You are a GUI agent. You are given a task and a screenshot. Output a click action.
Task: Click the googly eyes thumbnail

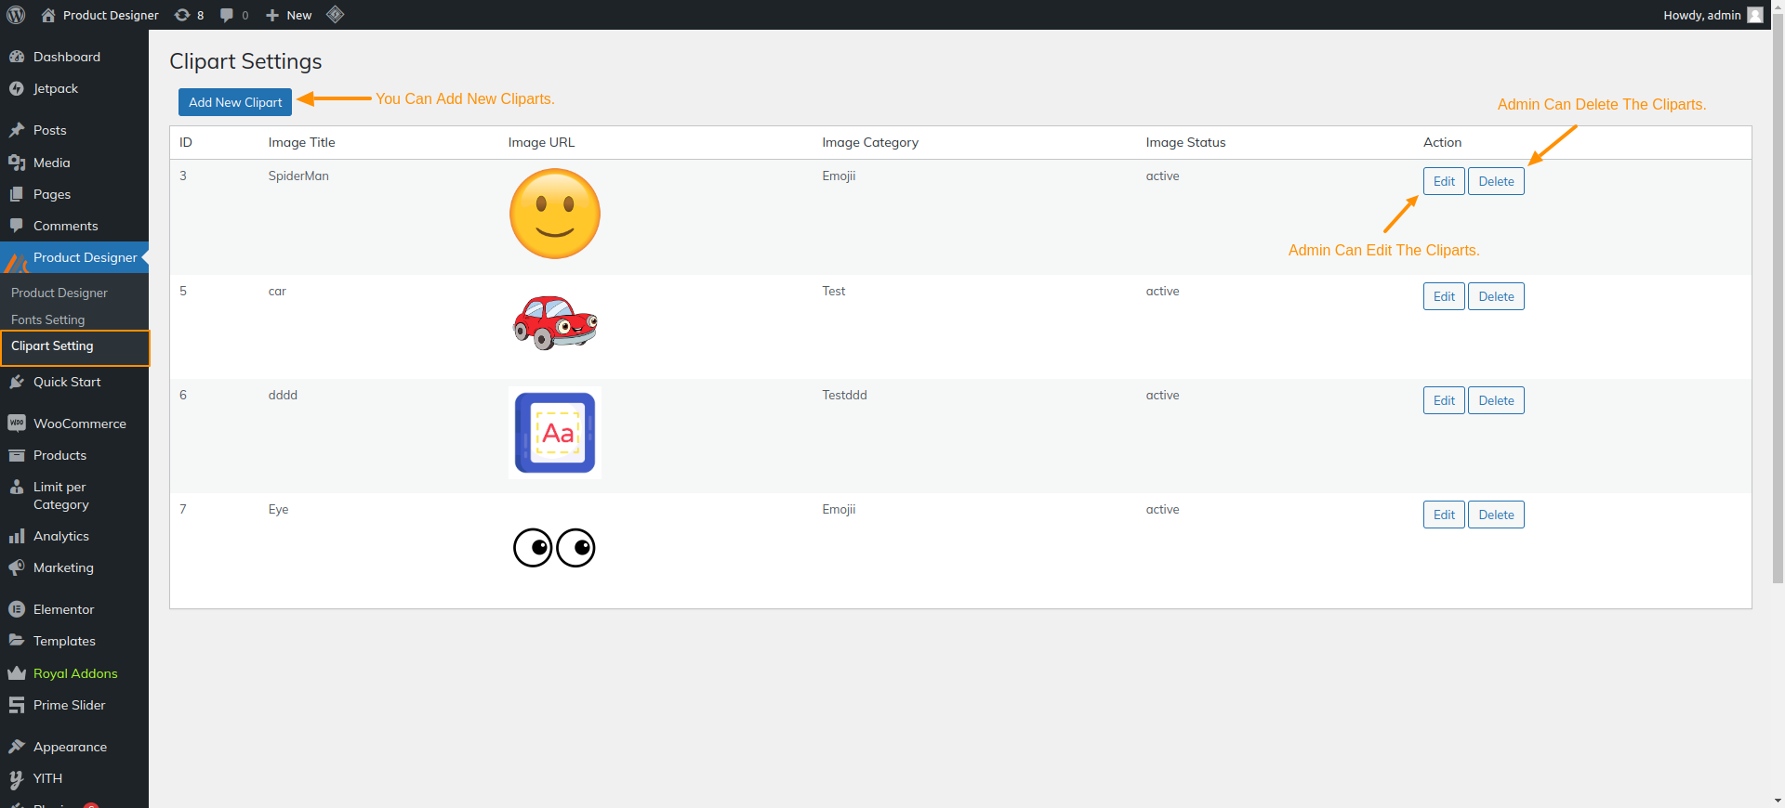554,548
